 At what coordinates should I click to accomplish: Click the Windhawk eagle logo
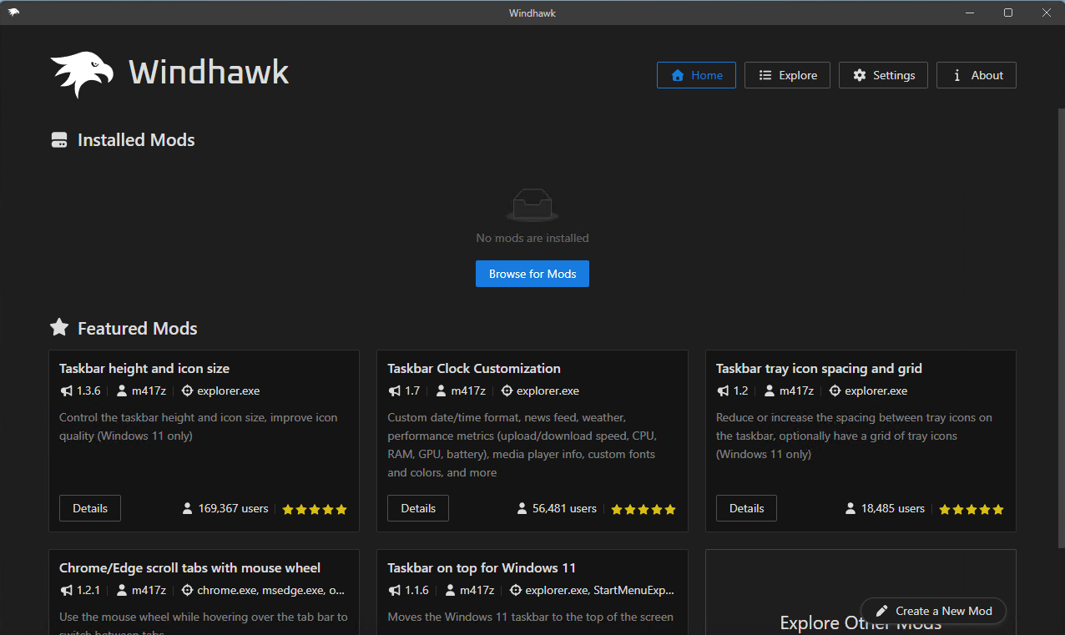click(82, 74)
